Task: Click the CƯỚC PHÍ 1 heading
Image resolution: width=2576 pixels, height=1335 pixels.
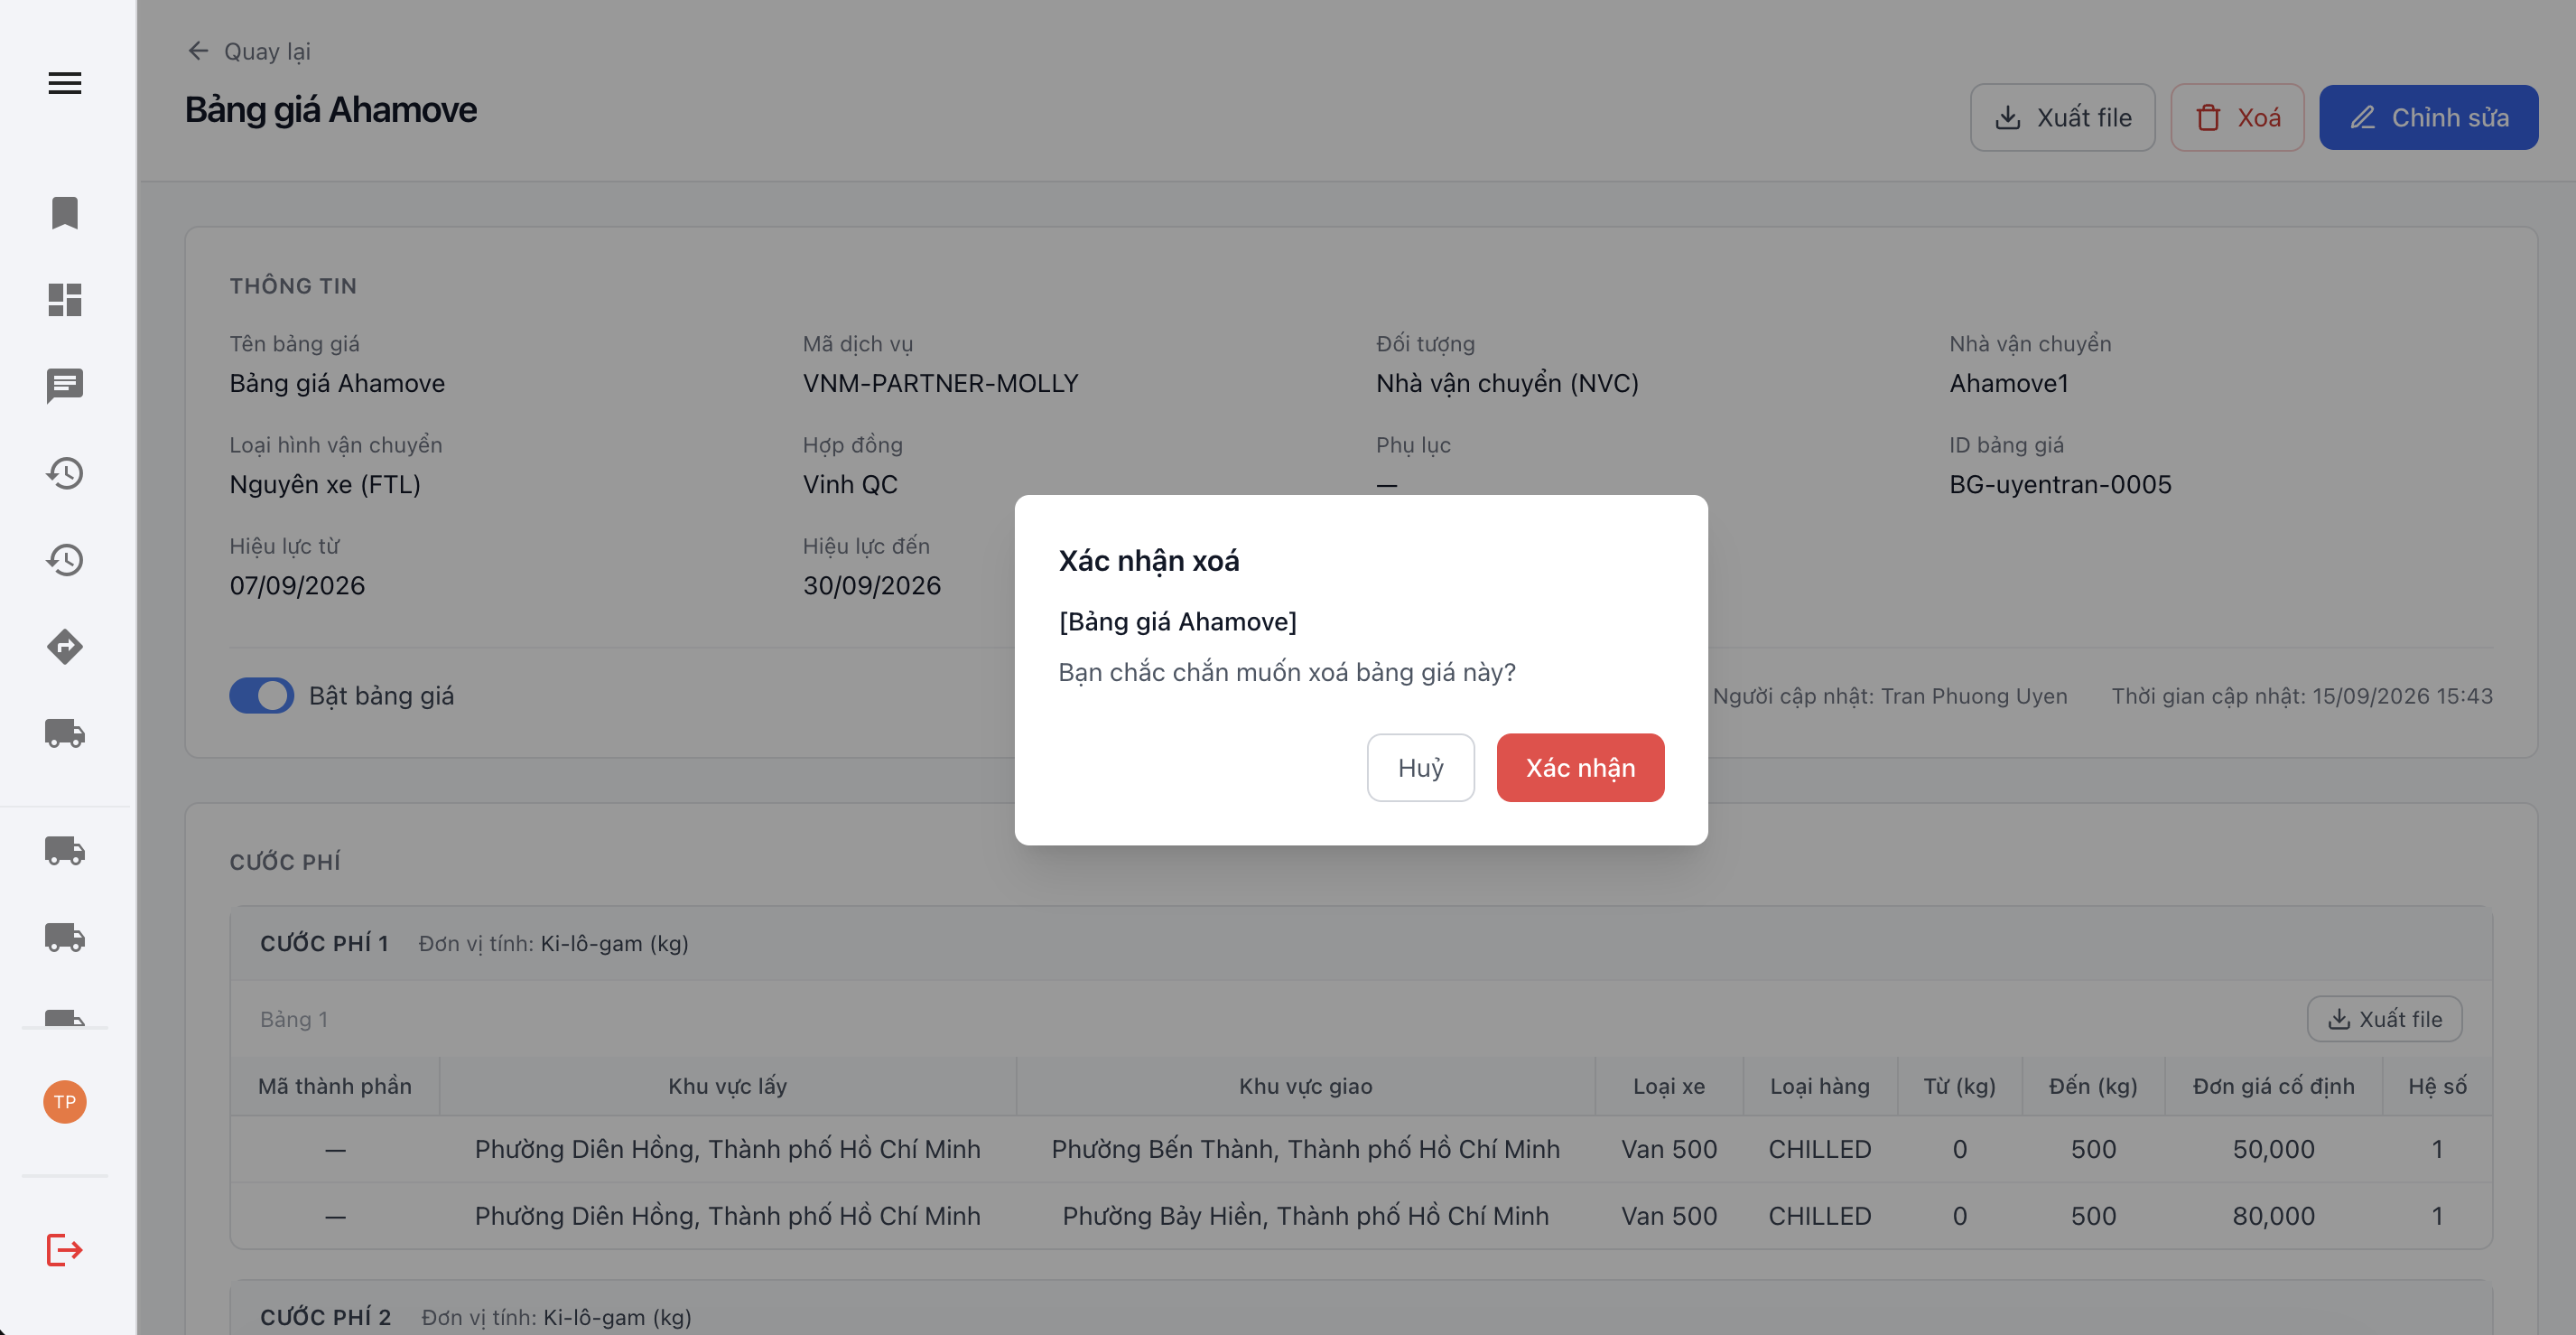Action: [x=324, y=944]
